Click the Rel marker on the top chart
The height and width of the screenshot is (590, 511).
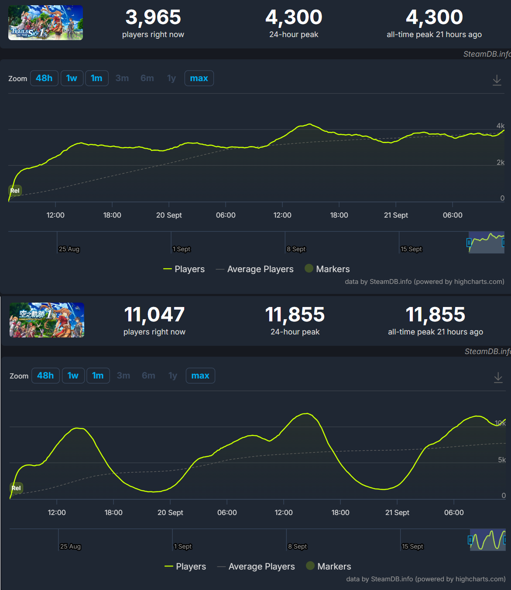(15, 191)
